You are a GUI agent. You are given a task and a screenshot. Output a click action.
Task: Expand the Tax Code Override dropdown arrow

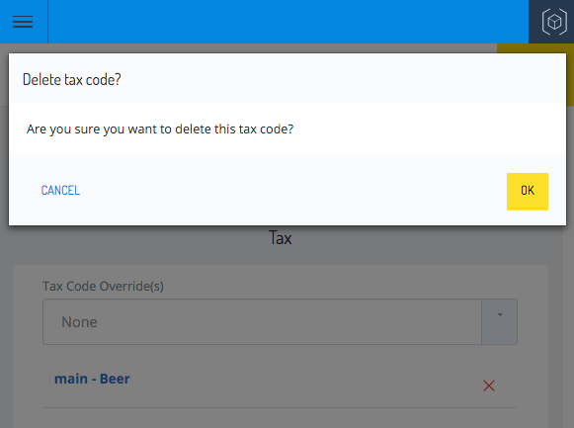tap(499, 322)
